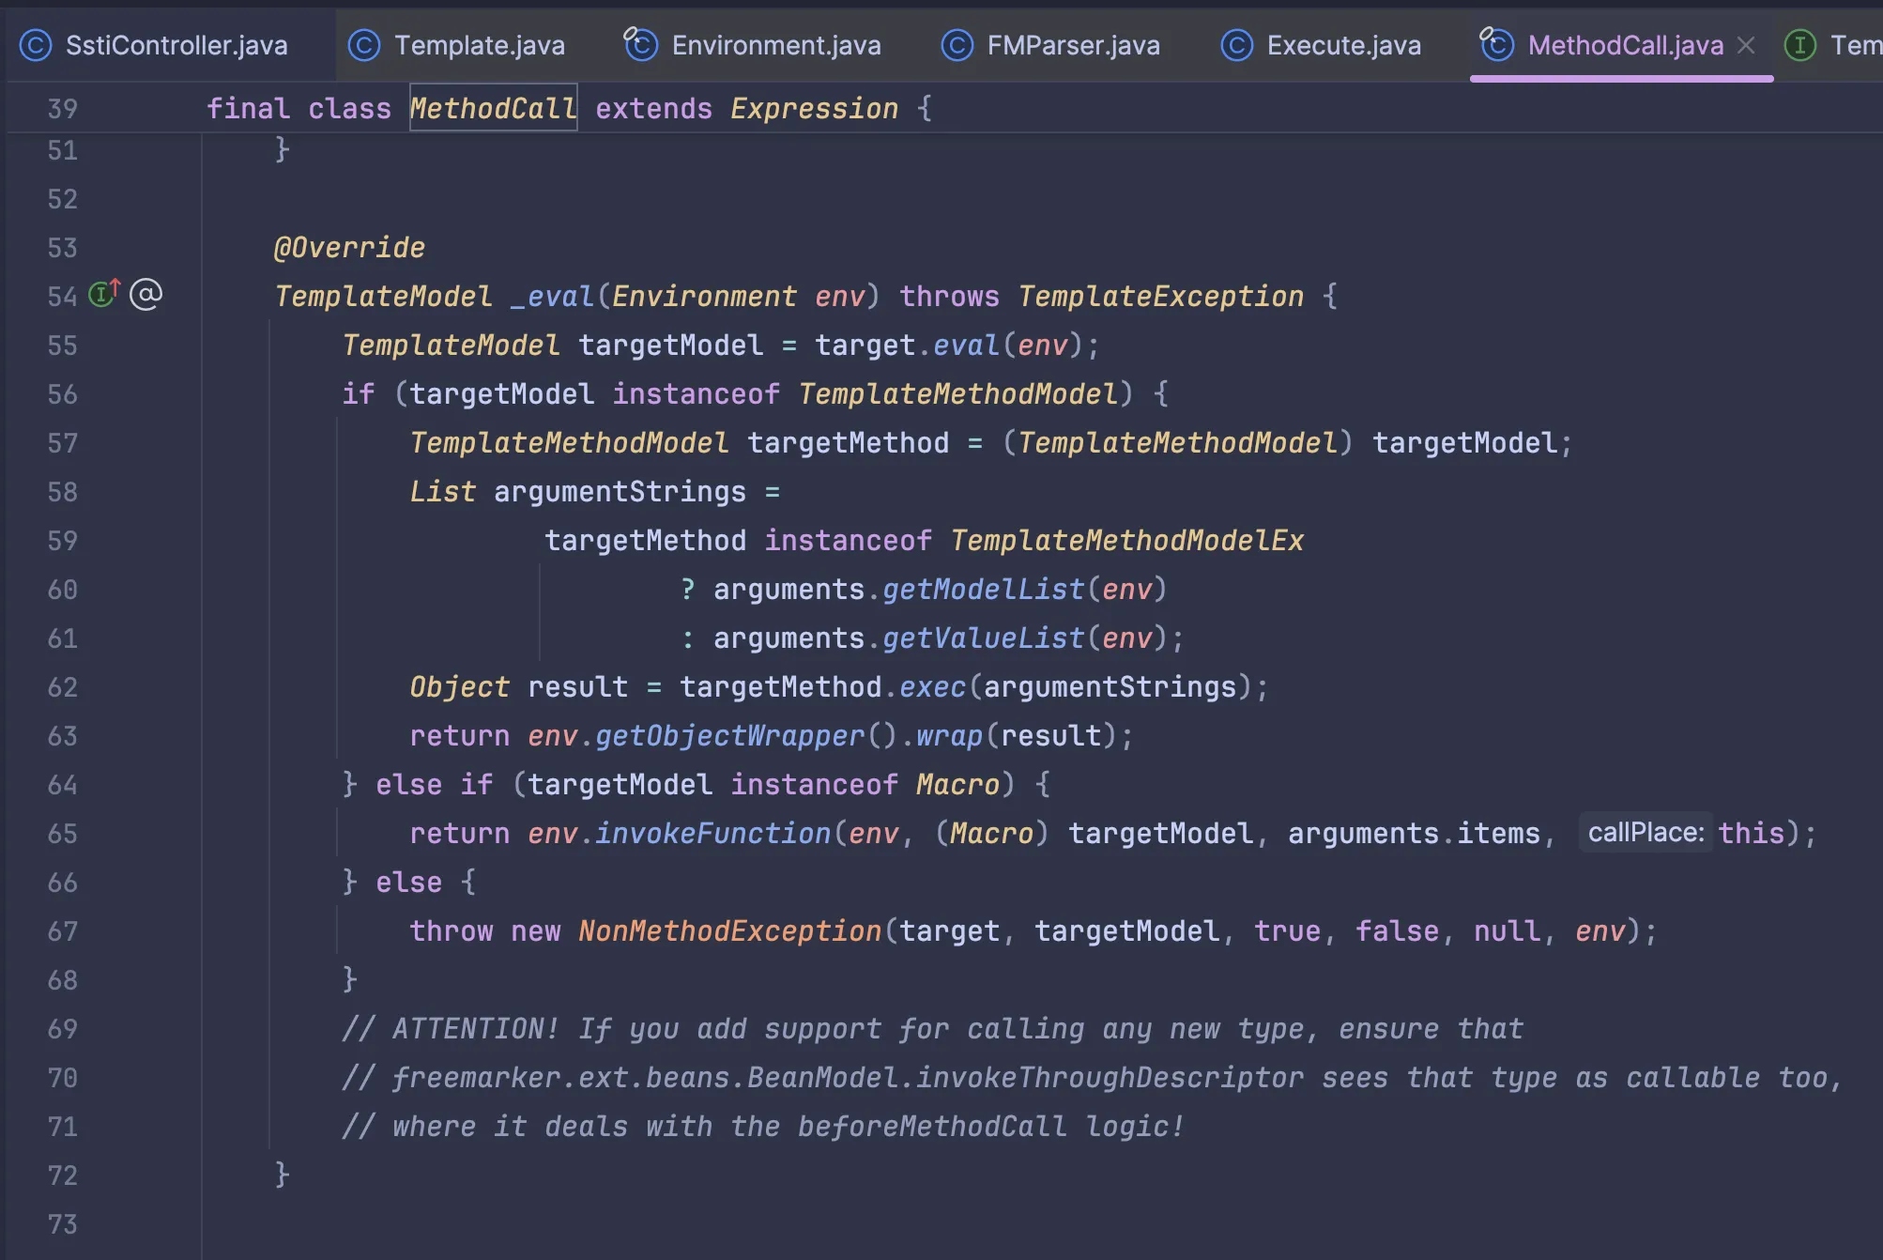Image resolution: width=1883 pixels, height=1260 pixels.
Task: Click the class icon on SstiController.java tab
Action: coord(36,45)
